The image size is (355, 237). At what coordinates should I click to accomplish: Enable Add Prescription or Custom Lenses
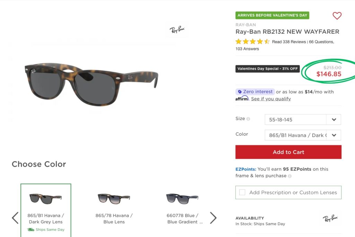[242, 192]
